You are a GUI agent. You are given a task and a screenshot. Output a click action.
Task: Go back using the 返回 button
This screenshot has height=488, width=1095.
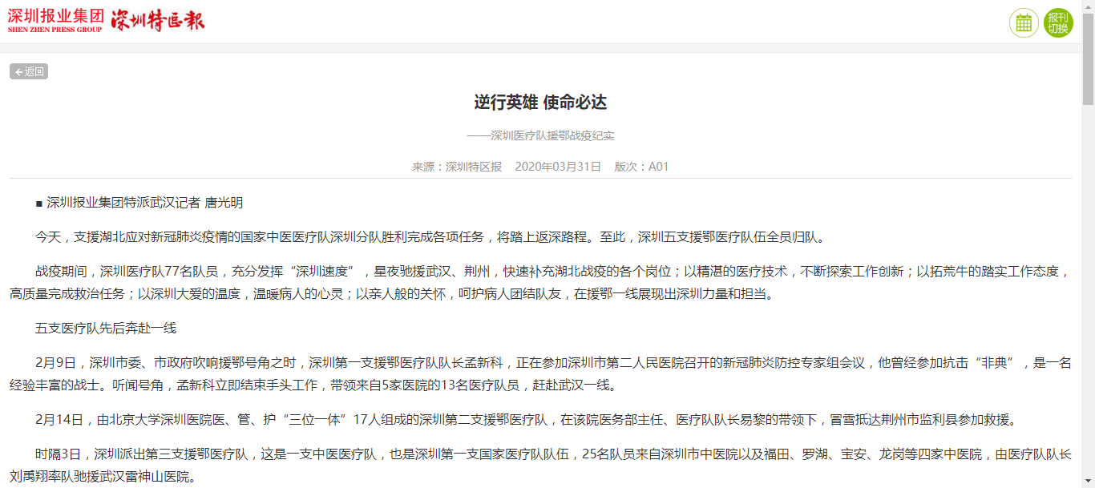click(x=29, y=71)
